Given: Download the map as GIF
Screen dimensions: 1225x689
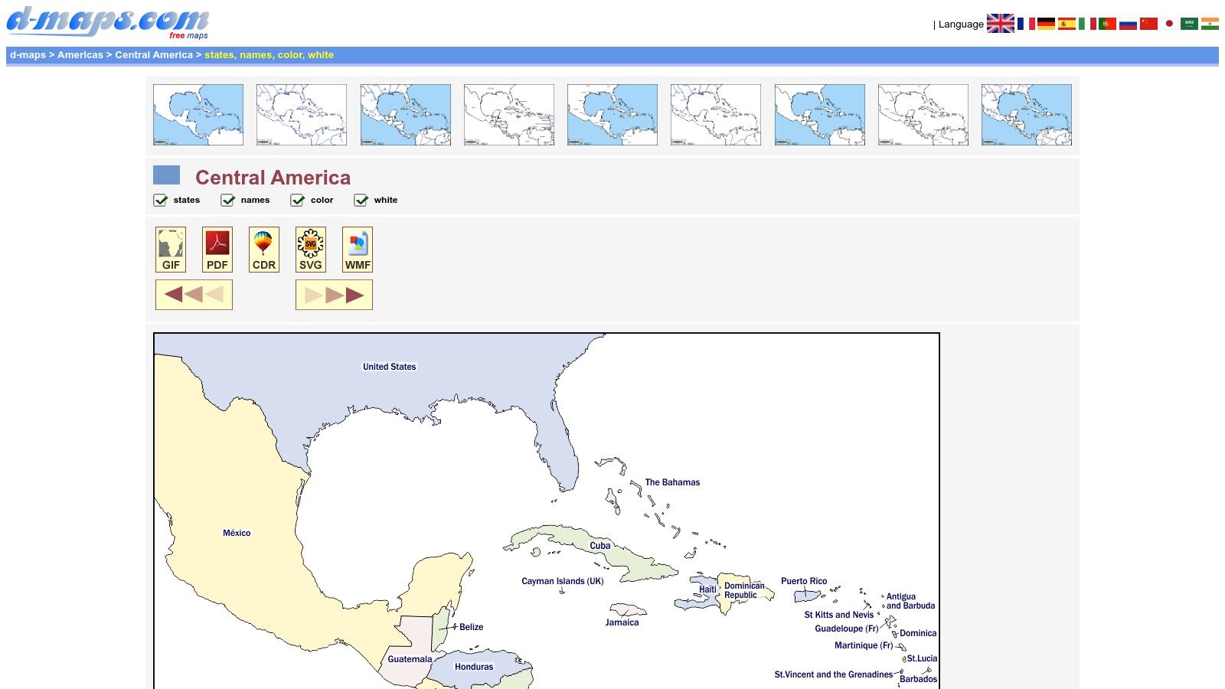Looking at the screenshot, I should [x=170, y=249].
